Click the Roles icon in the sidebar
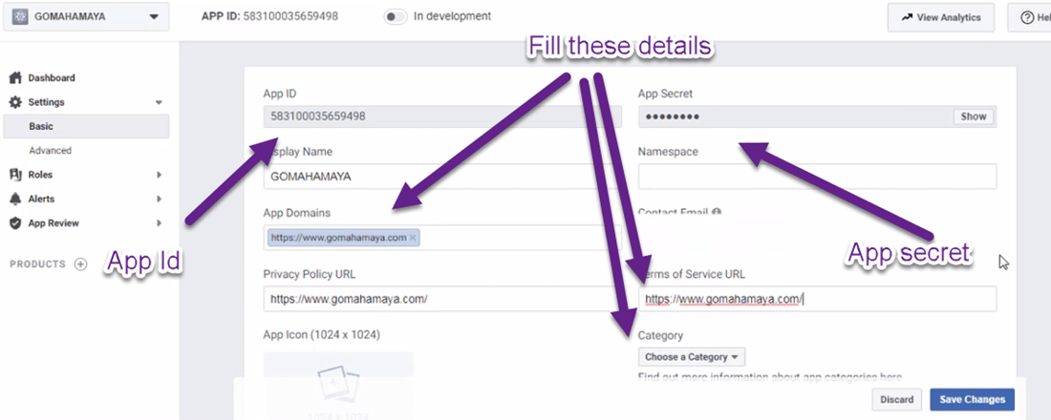The height and width of the screenshot is (420, 1051). (15, 175)
